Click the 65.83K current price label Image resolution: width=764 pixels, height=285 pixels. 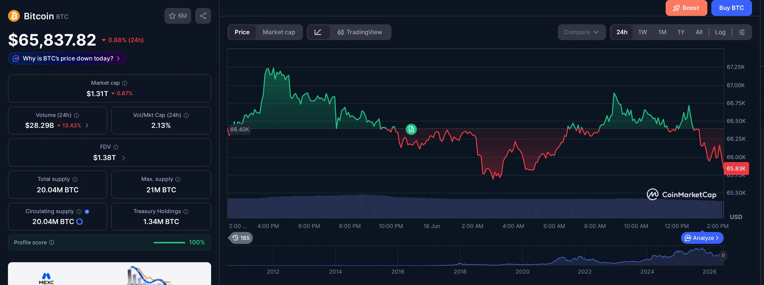pos(736,169)
